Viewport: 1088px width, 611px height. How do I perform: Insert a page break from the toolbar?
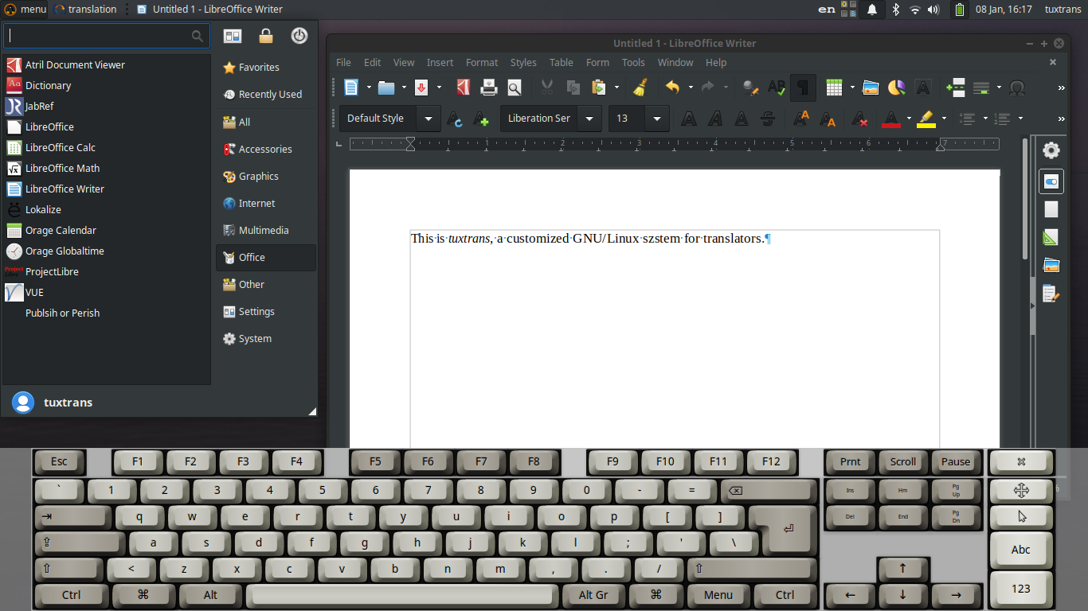956,87
